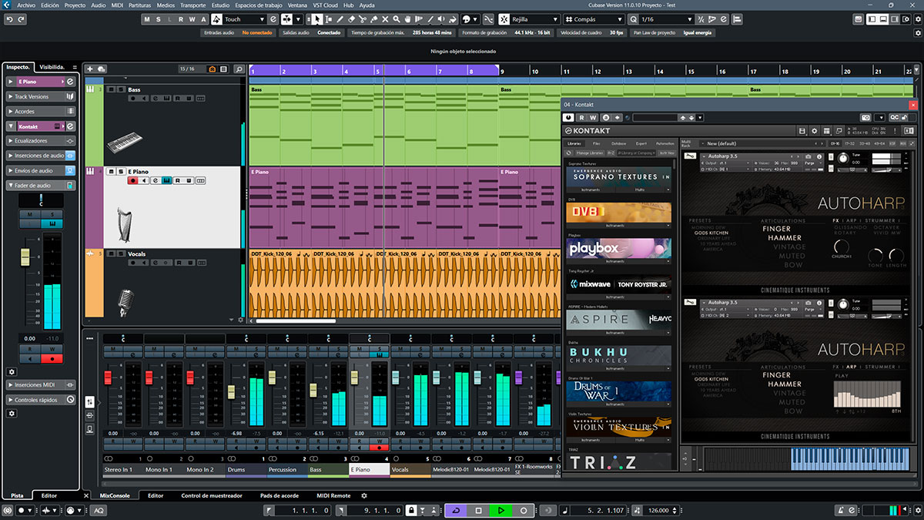The height and width of the screenshot is (520, 924).
Task: Toggle global Write W automation button
Action: pos(192,19)
